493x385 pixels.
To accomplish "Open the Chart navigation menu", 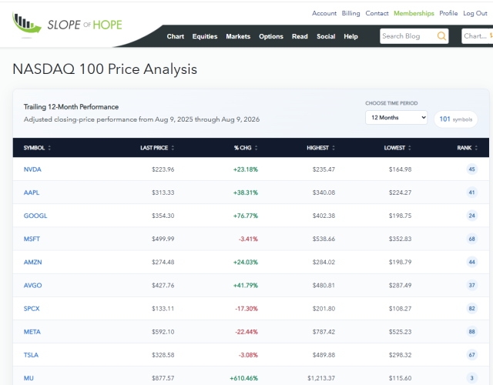I will (x=175, y=36).
